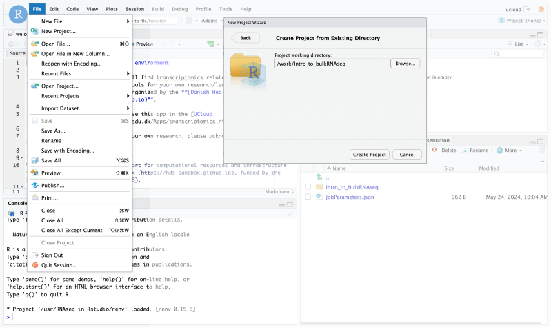Click the Create Project button
The image size is (551, 328).
point(370,155)
